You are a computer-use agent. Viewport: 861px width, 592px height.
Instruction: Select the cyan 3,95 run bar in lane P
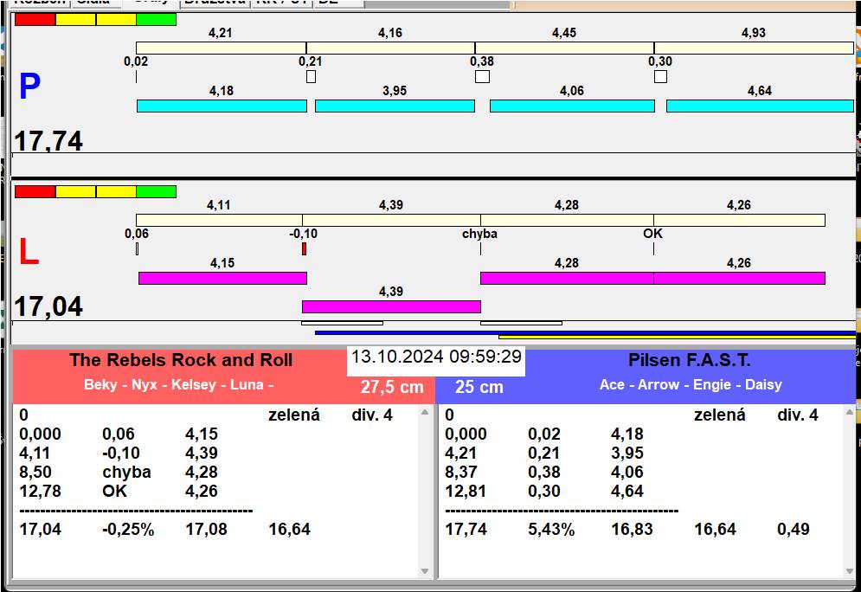(395, 106)
